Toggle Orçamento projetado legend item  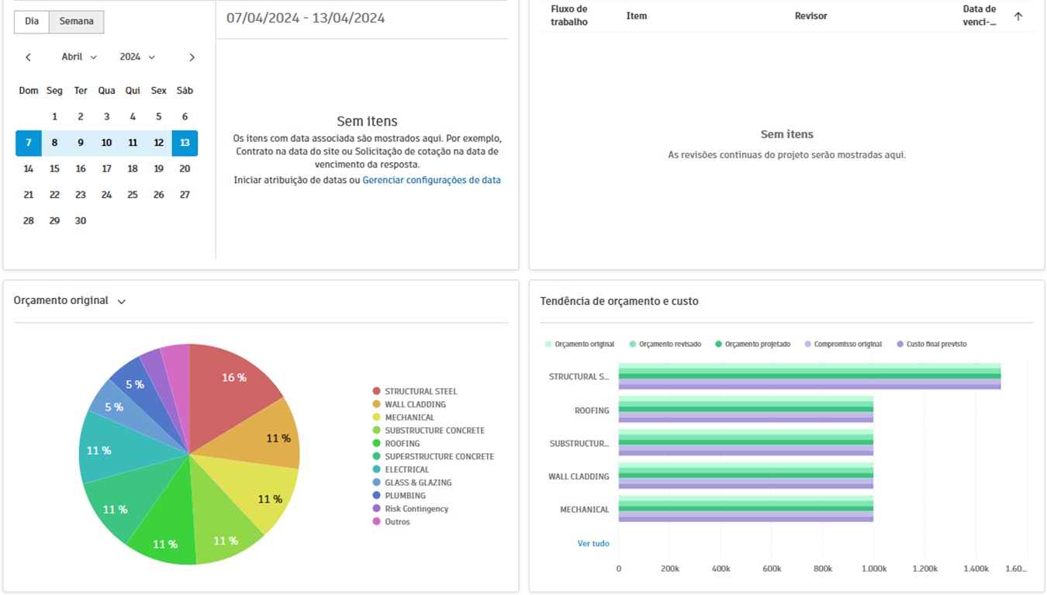[x=752, y=344]
